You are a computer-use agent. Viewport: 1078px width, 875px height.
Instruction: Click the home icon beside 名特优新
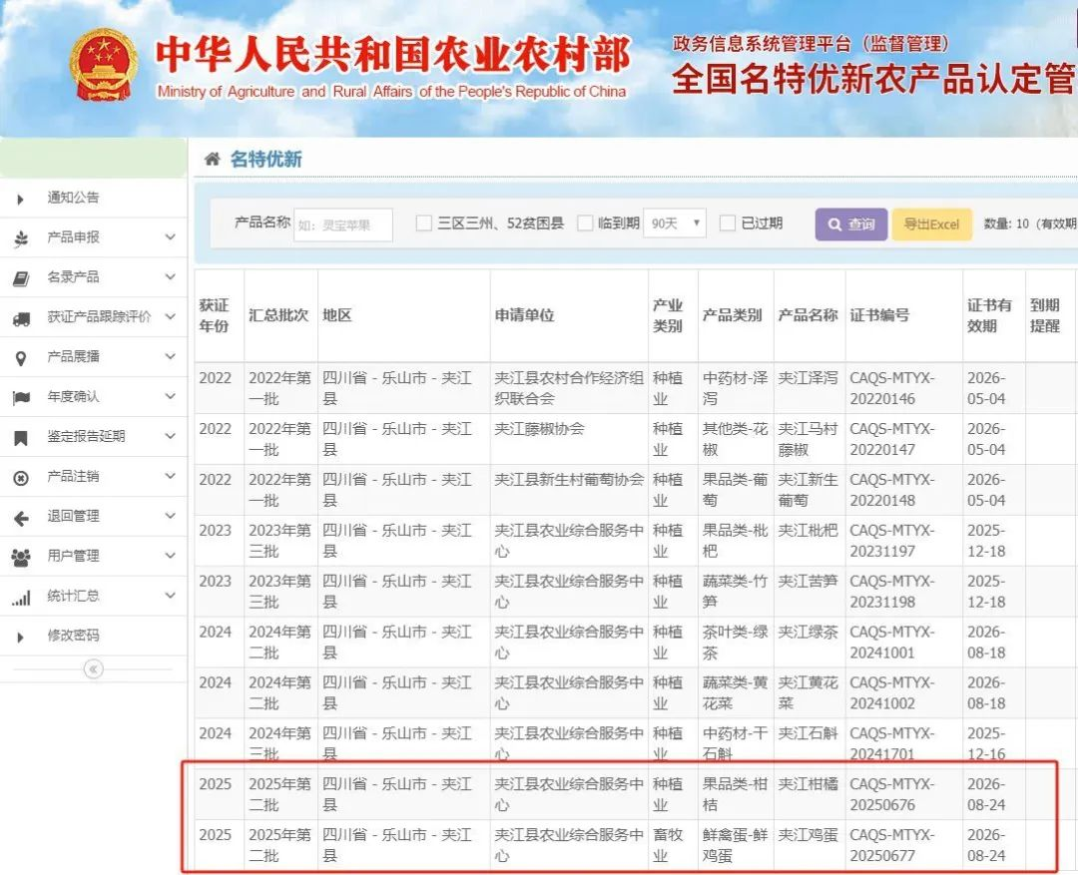coord(212,160)
